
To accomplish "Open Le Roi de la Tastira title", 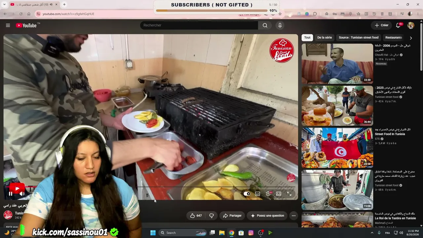I will point(395,218).
